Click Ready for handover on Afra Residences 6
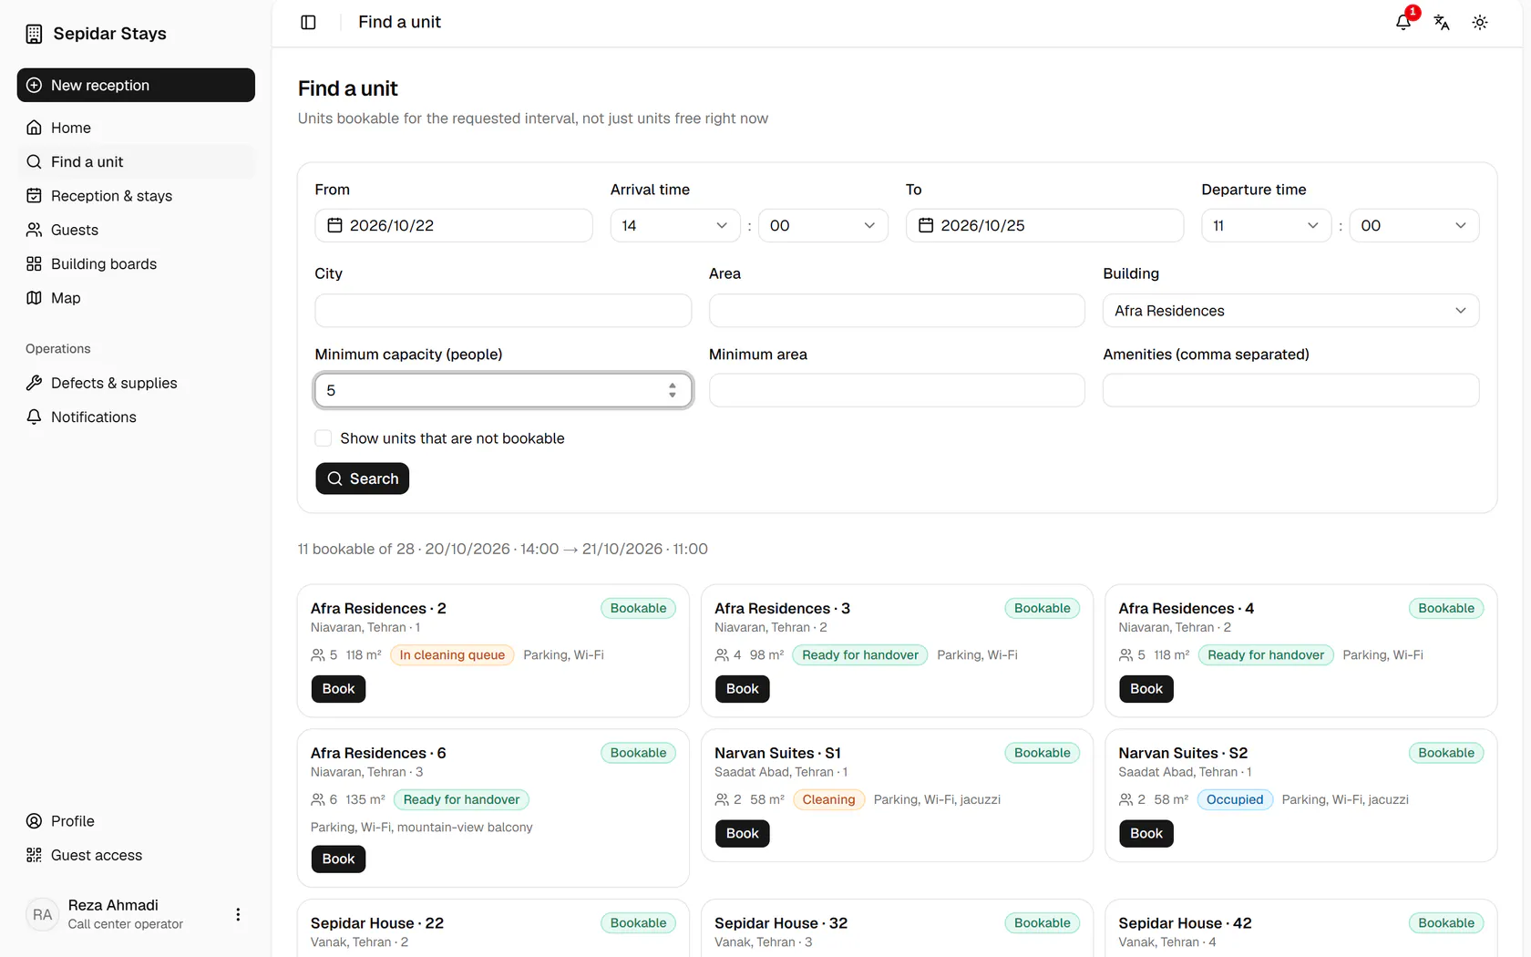Screen dimensions: 1531x957 (461, 799)
